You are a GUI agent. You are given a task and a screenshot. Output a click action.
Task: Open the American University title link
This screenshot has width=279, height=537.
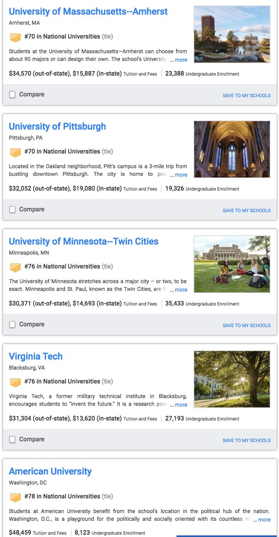pyautogui.click(x=50, y=471)
